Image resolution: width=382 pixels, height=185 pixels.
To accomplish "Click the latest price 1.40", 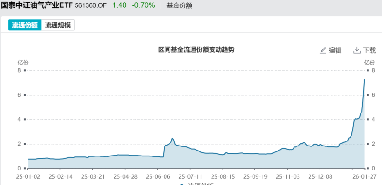I will [x=119, y=5].
